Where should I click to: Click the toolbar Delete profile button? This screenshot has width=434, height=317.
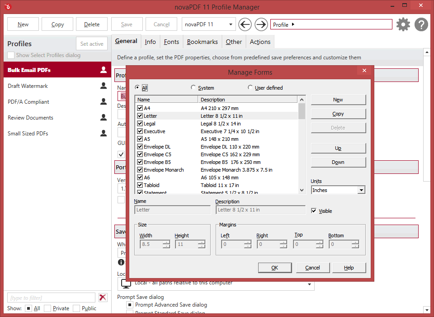coord(92,24)
